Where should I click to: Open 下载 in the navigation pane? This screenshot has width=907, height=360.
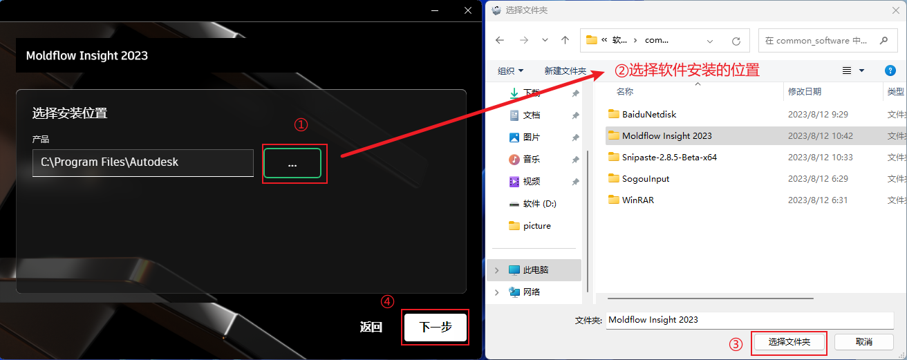[531, 93]
